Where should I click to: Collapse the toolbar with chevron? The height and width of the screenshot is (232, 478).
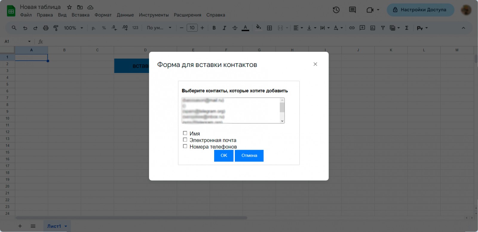pos(463,28)
